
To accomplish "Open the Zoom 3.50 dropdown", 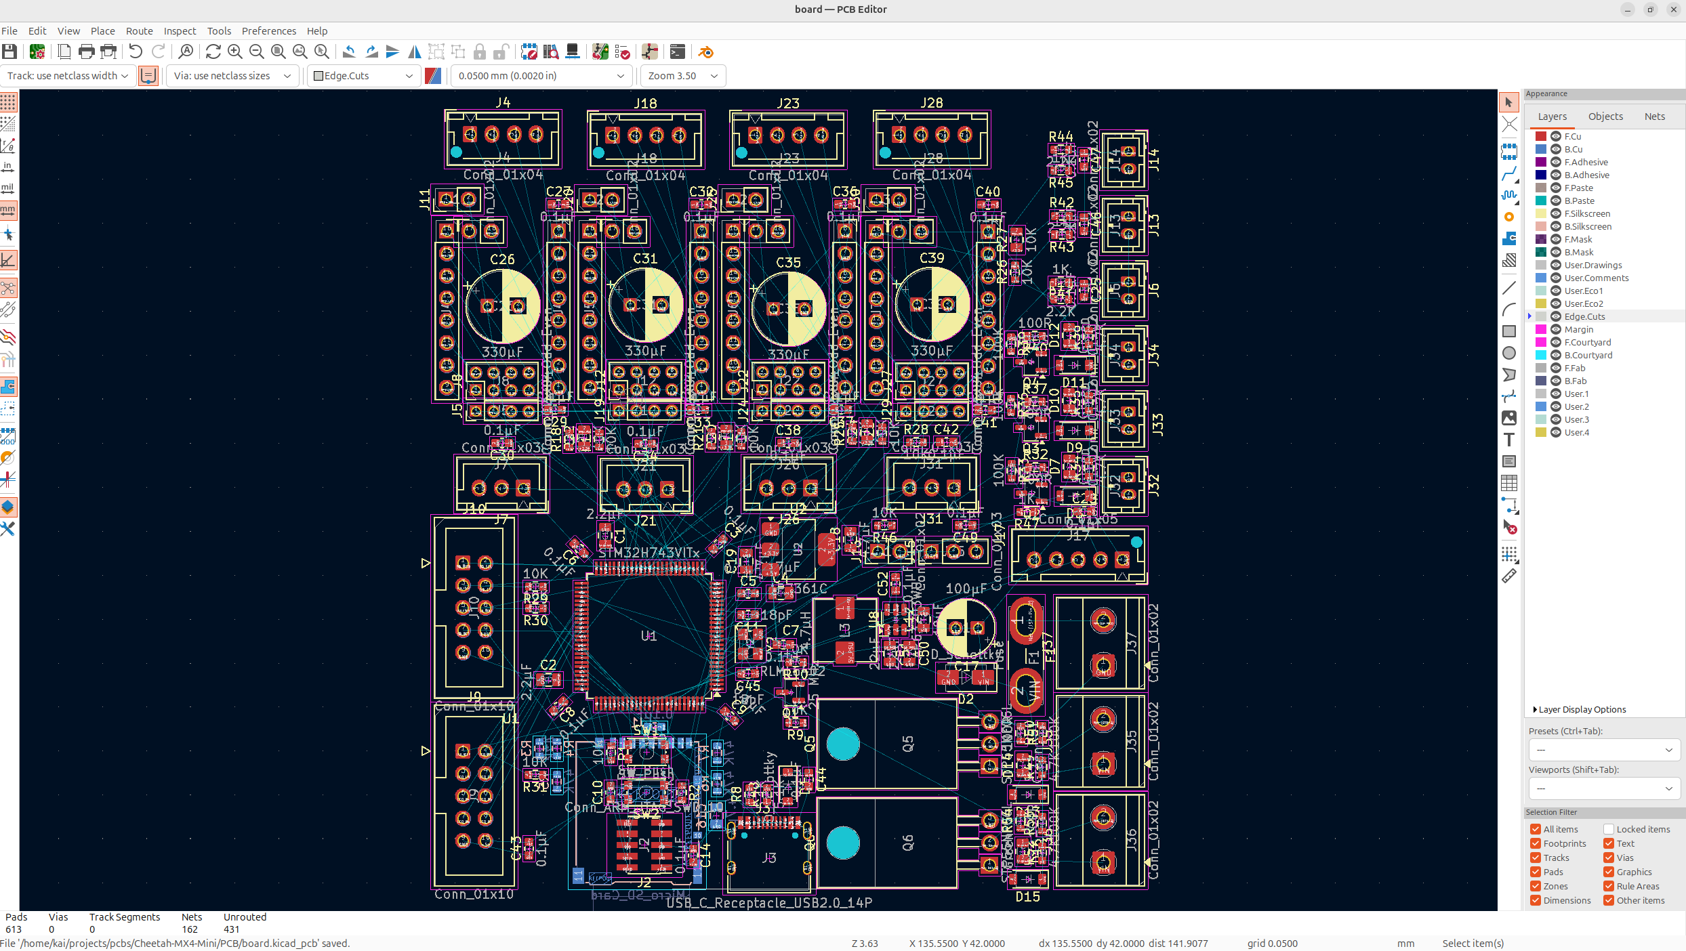I will [x=682, y=76].
